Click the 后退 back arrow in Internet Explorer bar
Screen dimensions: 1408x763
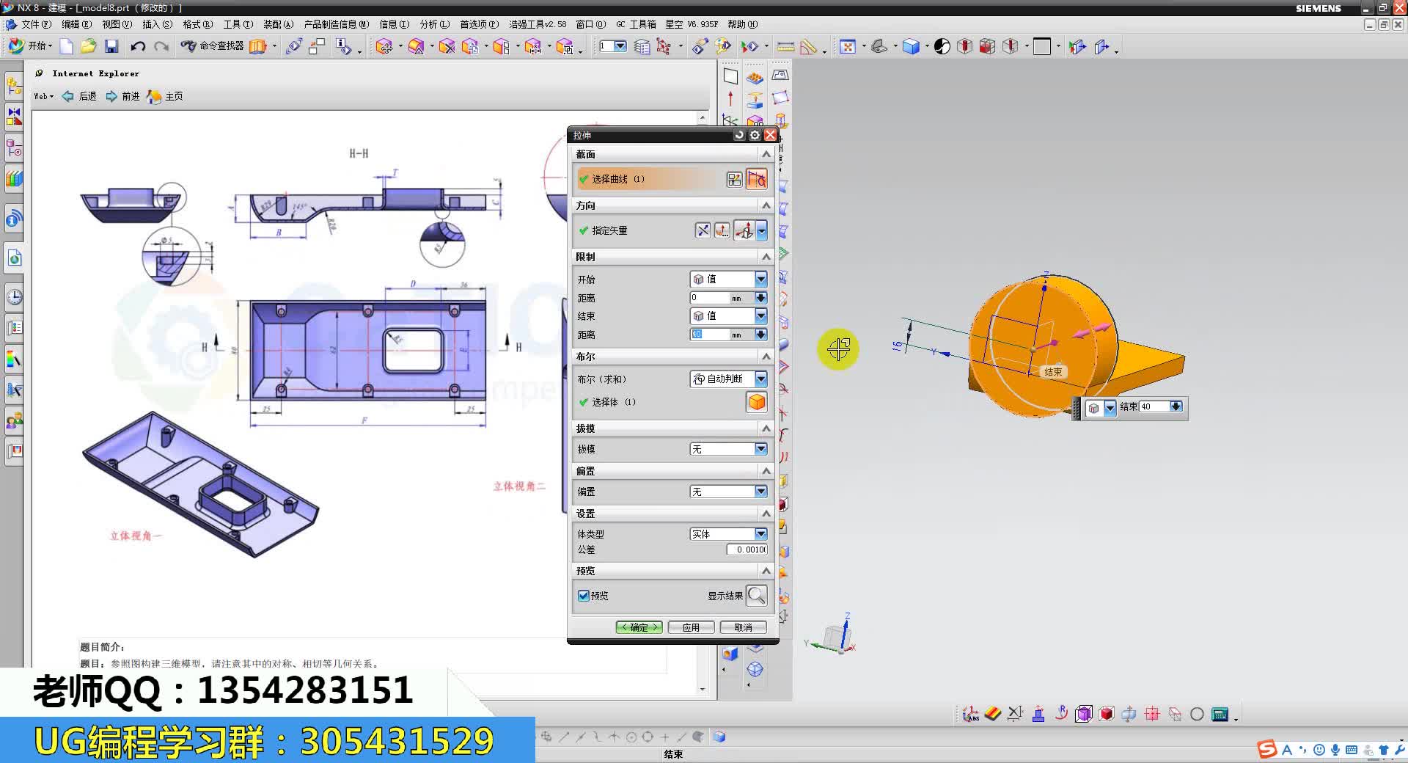[x=67, y=96]
